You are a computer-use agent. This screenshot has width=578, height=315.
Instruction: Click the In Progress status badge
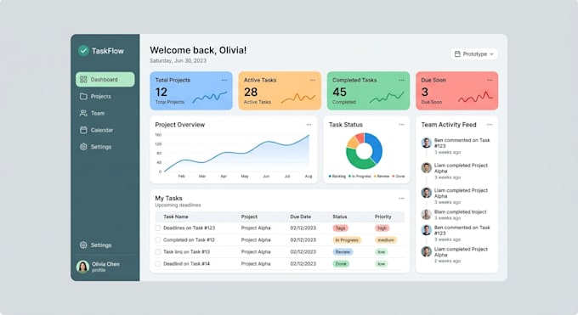click(347, 239)
